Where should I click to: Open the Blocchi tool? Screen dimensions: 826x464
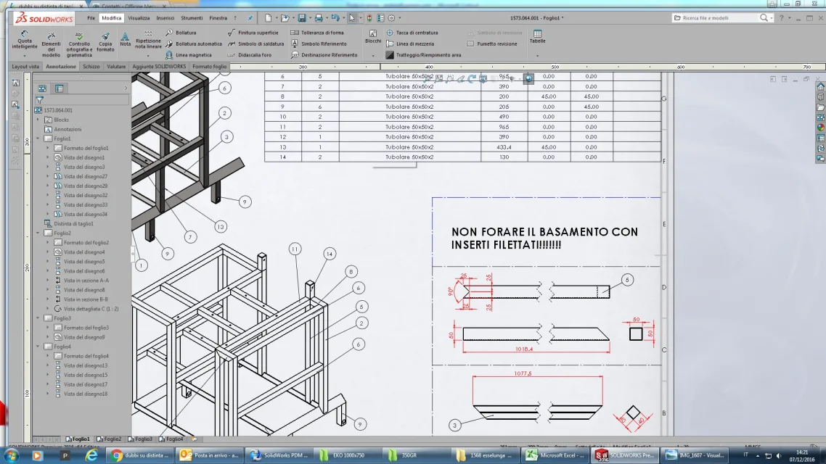coord(373,36)
